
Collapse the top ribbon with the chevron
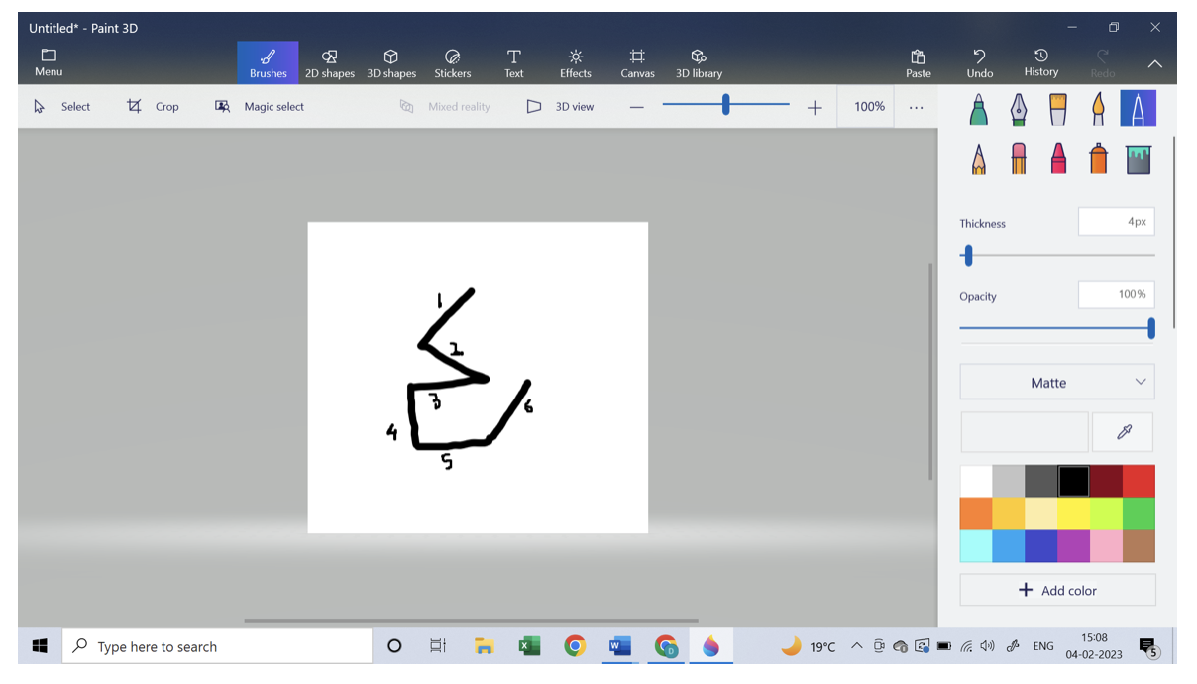coord(1154,63)
